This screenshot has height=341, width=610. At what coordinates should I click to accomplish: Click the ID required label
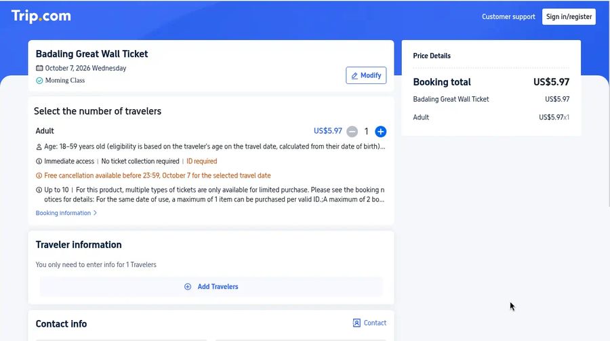pyautogui.click(x=201, y=161)
